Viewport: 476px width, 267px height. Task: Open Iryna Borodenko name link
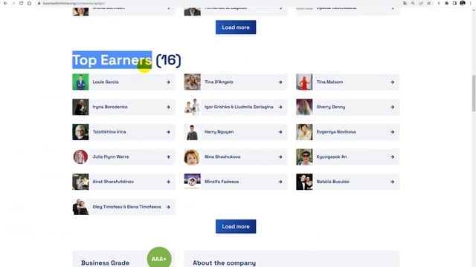[110, 107]
